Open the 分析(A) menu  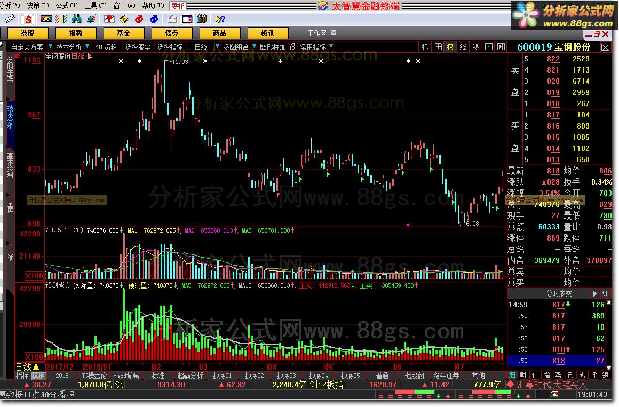(10, 5)
